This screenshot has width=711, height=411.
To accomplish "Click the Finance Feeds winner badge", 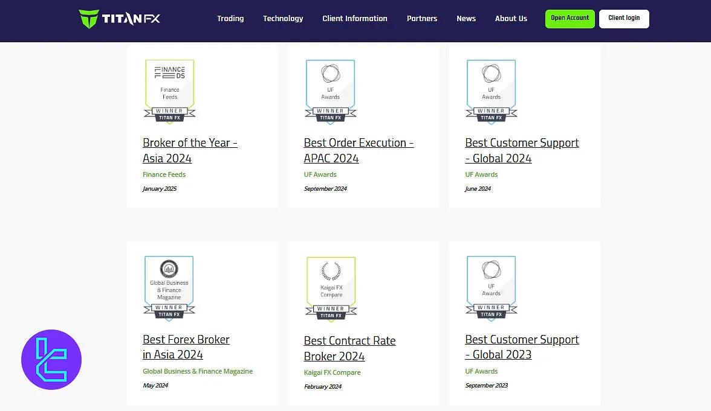I will click(x=169, y=91).
